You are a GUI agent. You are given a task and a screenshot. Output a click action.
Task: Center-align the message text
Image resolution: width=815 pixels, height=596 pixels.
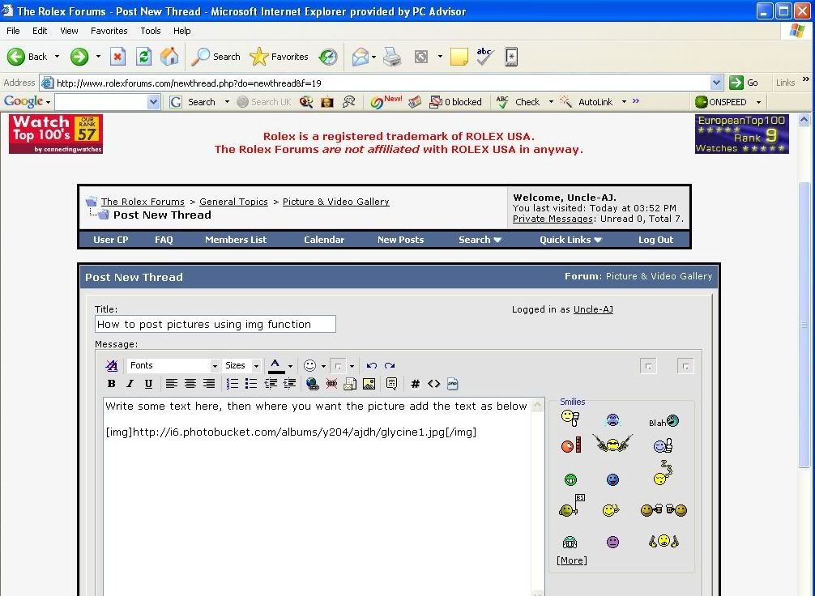coord(190,384)
